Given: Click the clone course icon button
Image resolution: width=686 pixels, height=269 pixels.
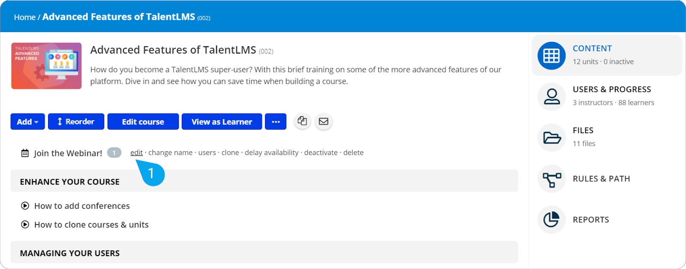Looking at the screenshot, I should click(x=302, y=121).
